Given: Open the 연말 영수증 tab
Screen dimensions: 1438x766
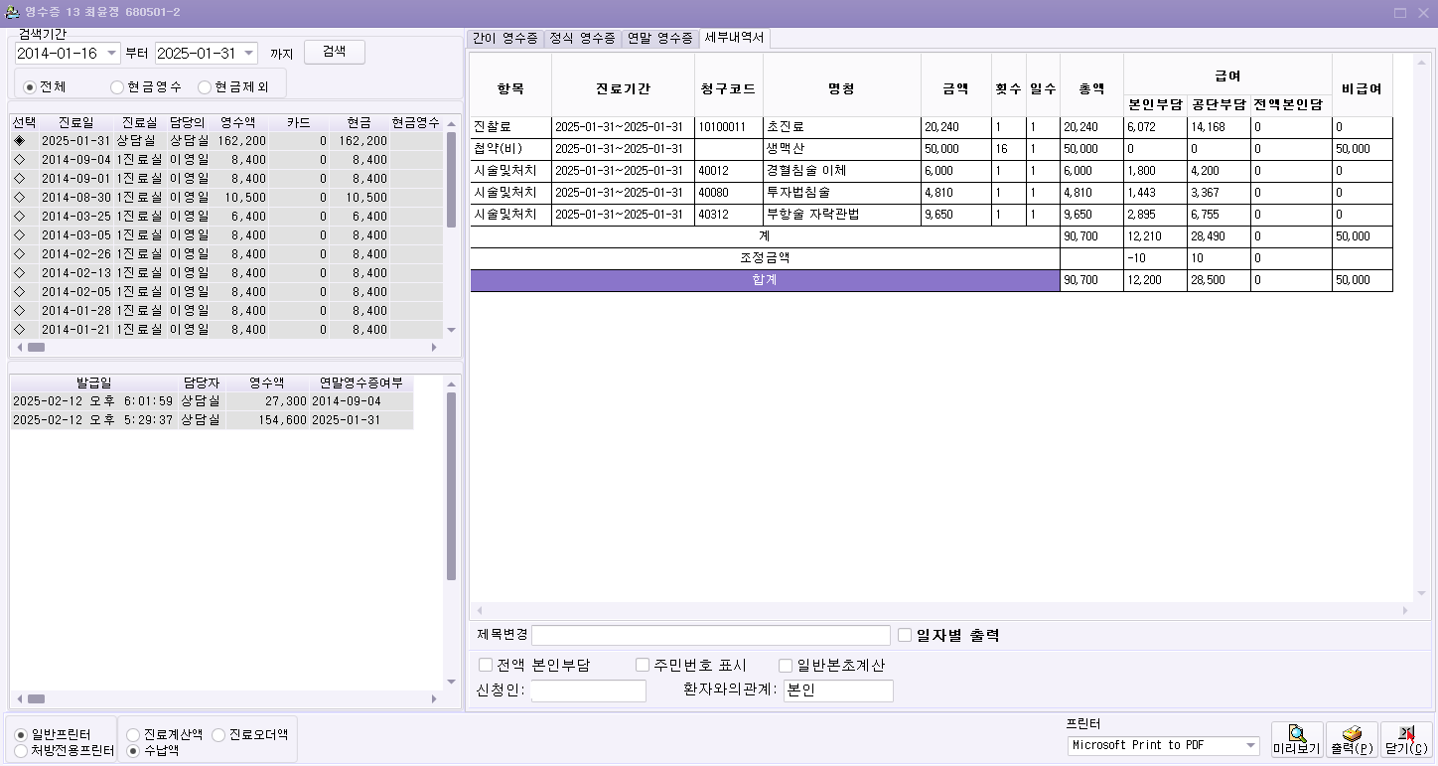Looking at the screenshot, I should [x=659, y=39].
